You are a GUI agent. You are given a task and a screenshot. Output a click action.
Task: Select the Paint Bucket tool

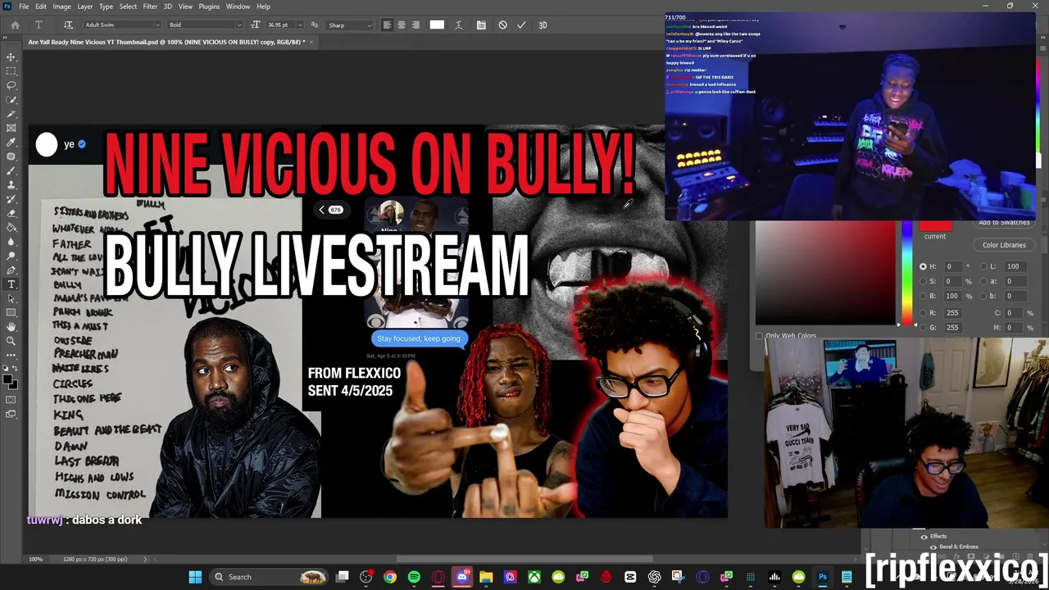coord(11,227)
